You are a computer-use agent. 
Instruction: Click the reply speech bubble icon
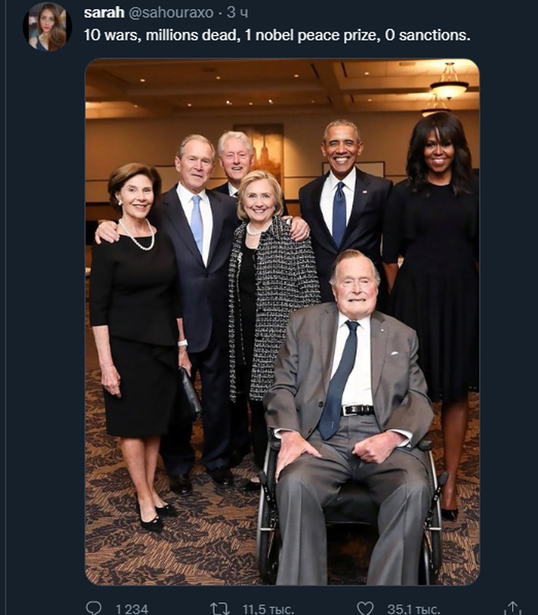[x=94, y=608]
